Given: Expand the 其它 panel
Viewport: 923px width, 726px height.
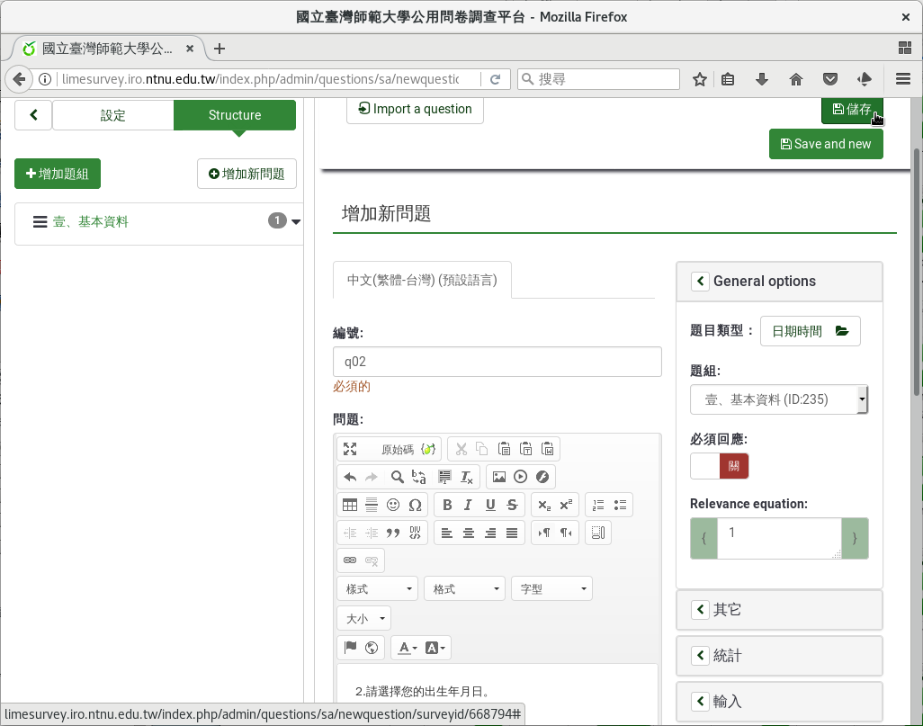Looking at the screenshot, I should [x=701, y=609].
